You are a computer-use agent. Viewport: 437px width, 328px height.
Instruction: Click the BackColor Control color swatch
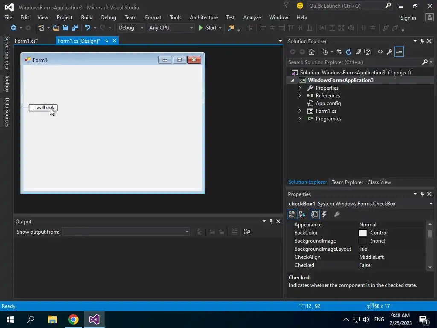363,233
